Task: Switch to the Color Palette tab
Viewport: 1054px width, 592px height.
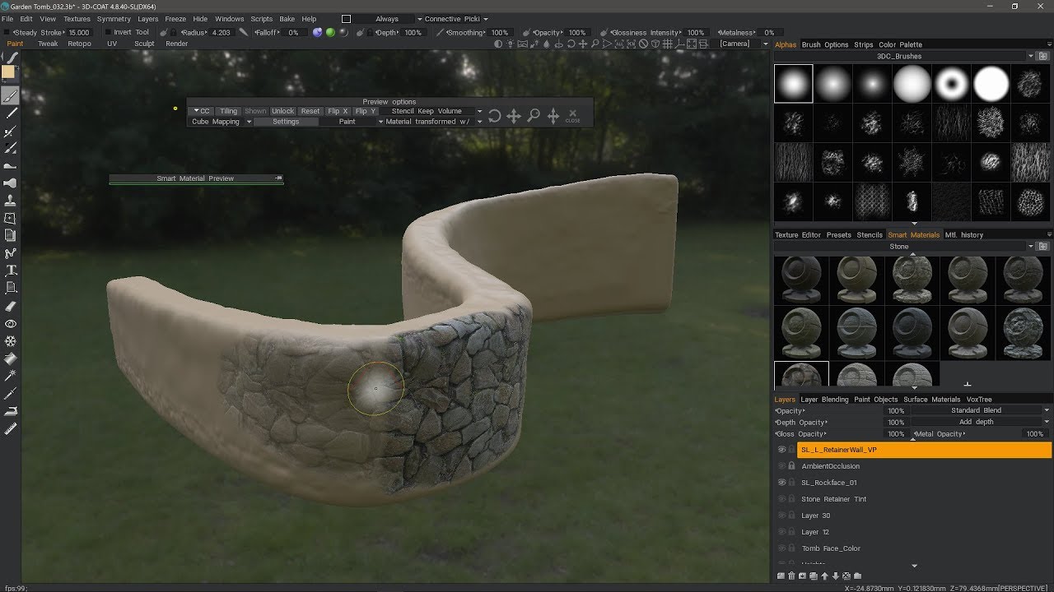Action: point(900,44)
